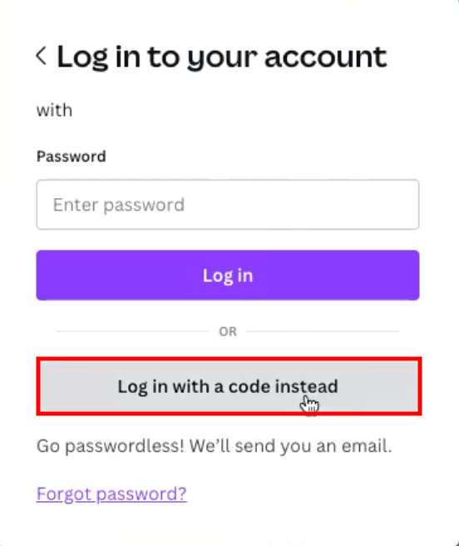Place cursor in the password text box

click(x=228, y=205)
